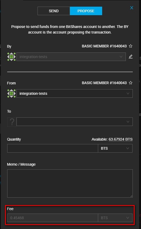Viewport: 141px width, 229px height.
Task: Click the To account input field
Action: [74, 122]
